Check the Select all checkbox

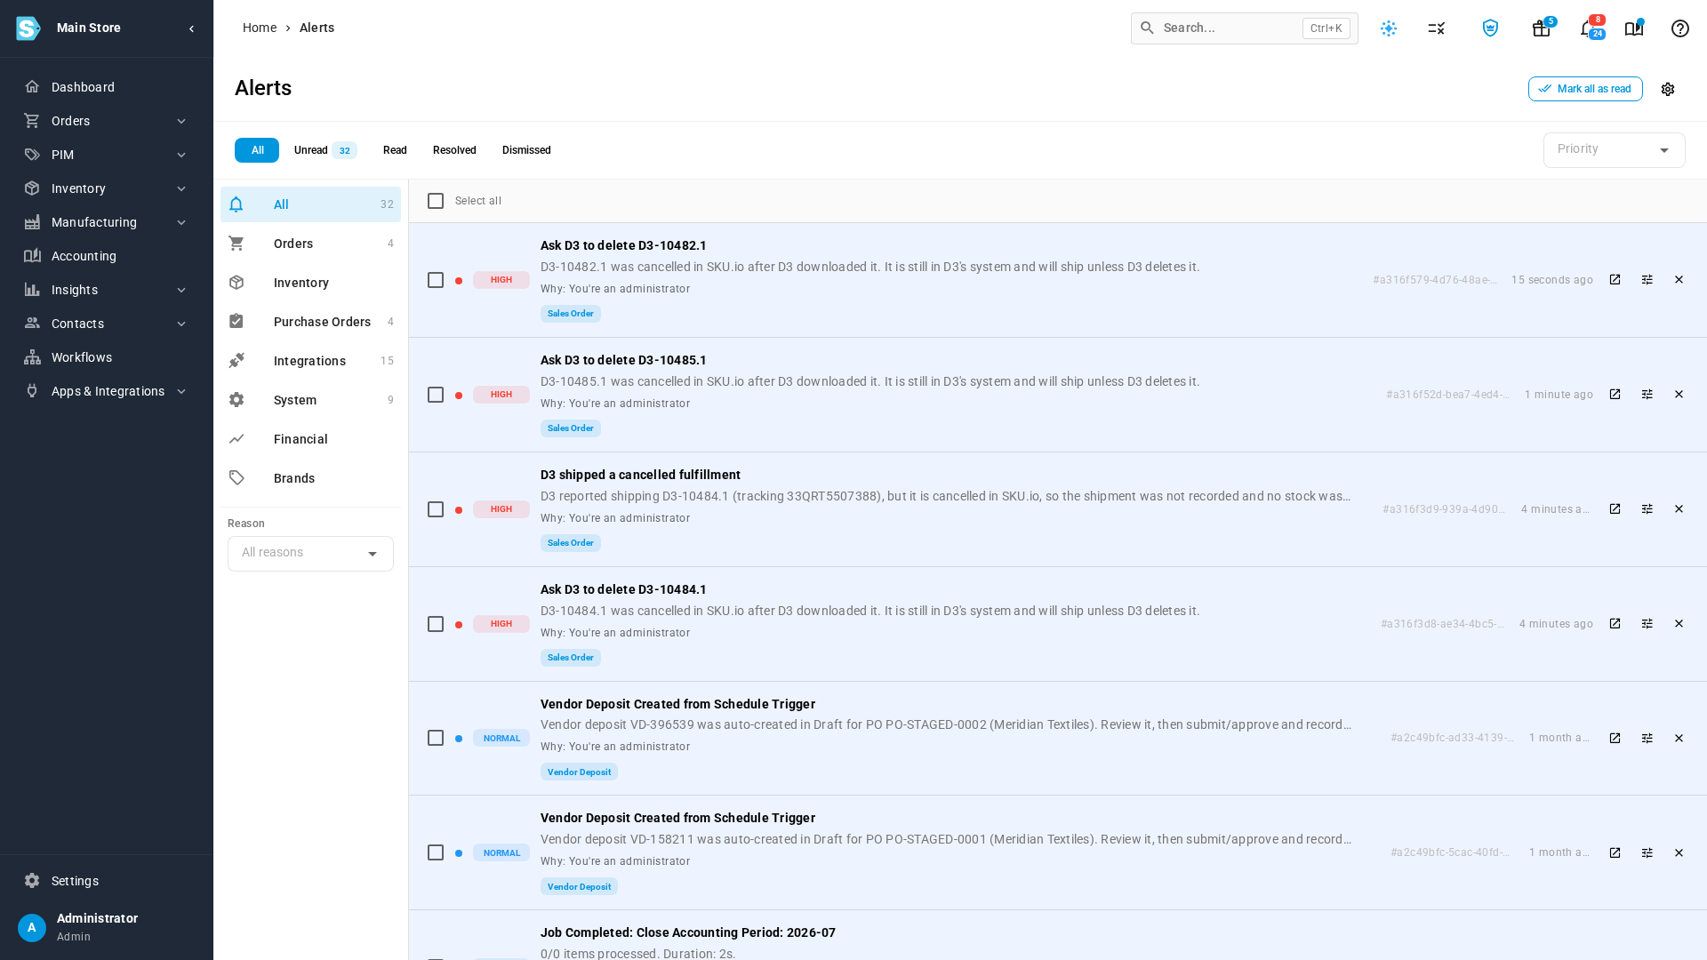point(436,201)
